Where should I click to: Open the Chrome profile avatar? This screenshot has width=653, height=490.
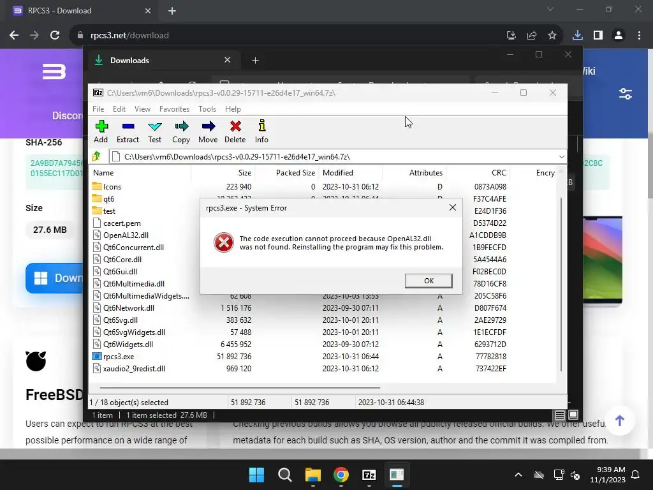coord(619,36)
